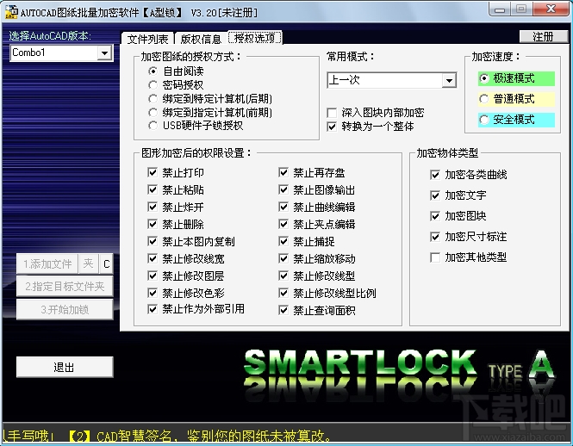This screenshot has height=446, width=573.
Task: Switch to the 版权信息 tab
Action: tap(201, 39)
